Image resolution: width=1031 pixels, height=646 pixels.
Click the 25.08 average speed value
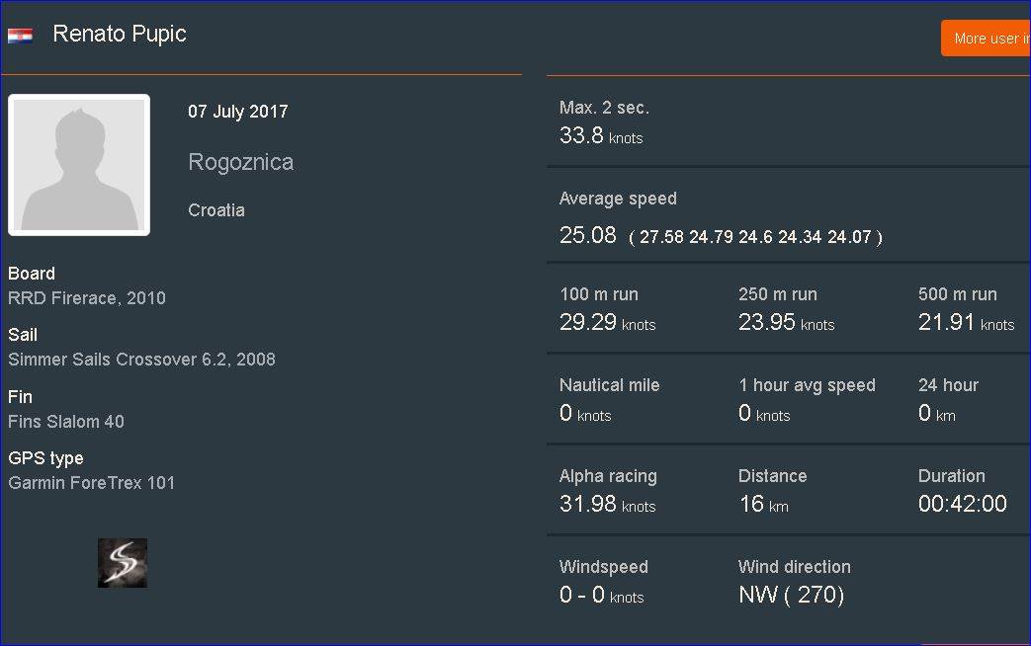pos(588,236)
